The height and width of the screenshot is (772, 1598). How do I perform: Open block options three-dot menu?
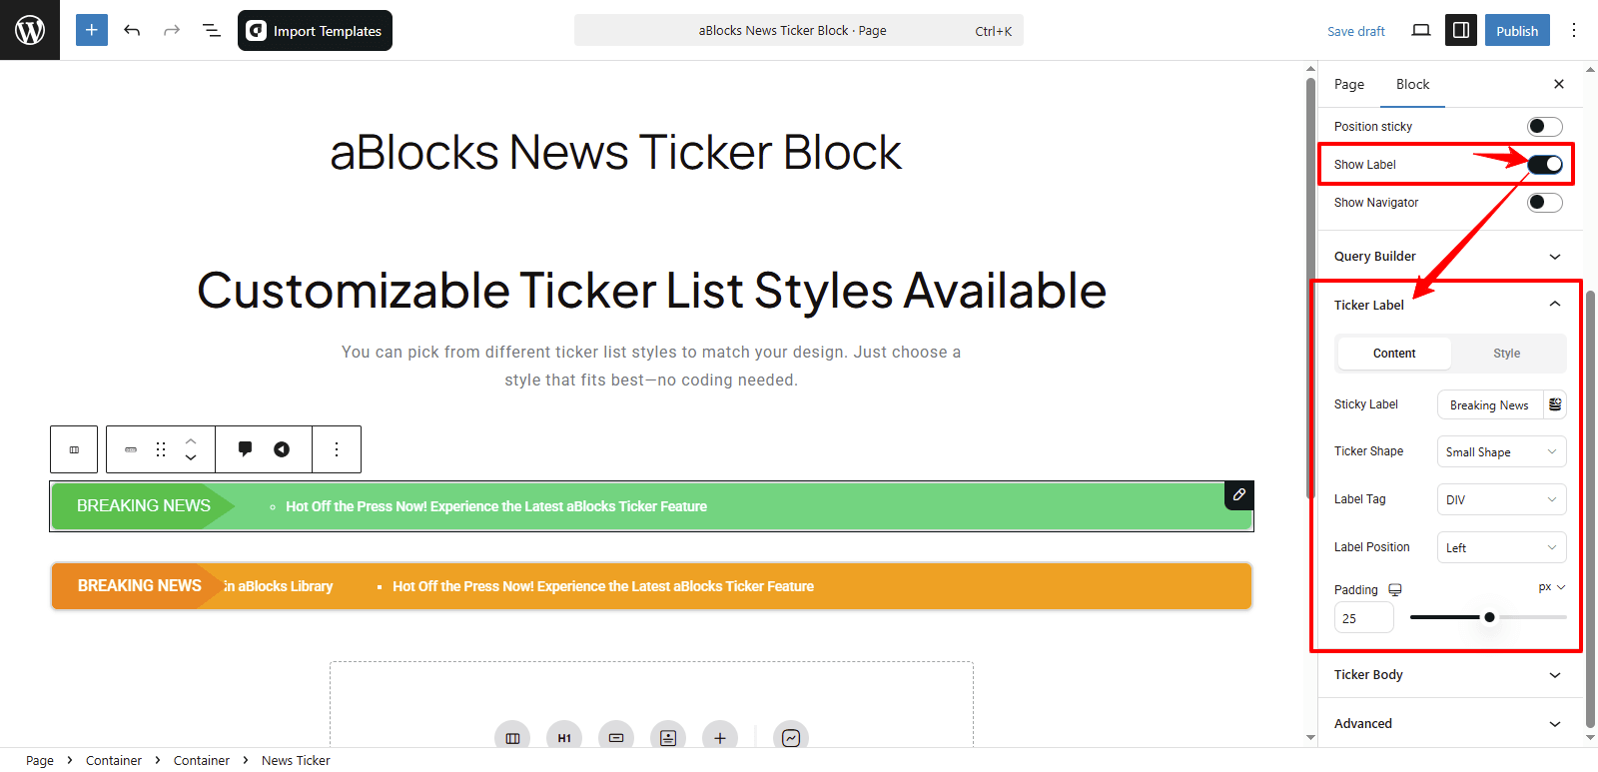tap(337, 449)
